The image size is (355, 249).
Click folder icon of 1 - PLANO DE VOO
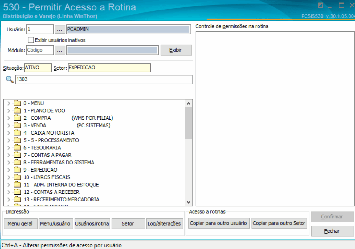pos(17,111)
